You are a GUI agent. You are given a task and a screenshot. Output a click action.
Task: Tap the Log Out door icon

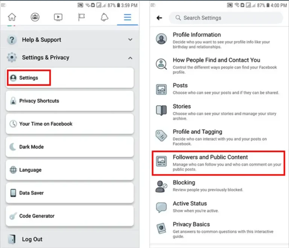(x=12, y=239)
